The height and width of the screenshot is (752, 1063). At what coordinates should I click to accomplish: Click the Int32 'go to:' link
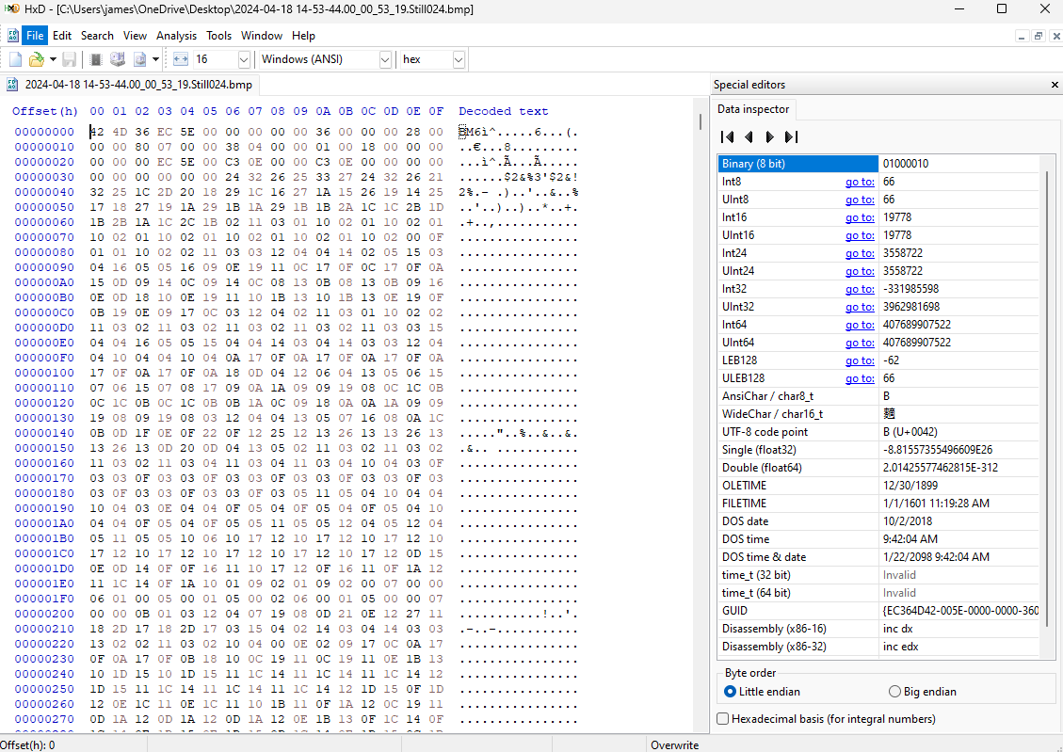point(859,289)
